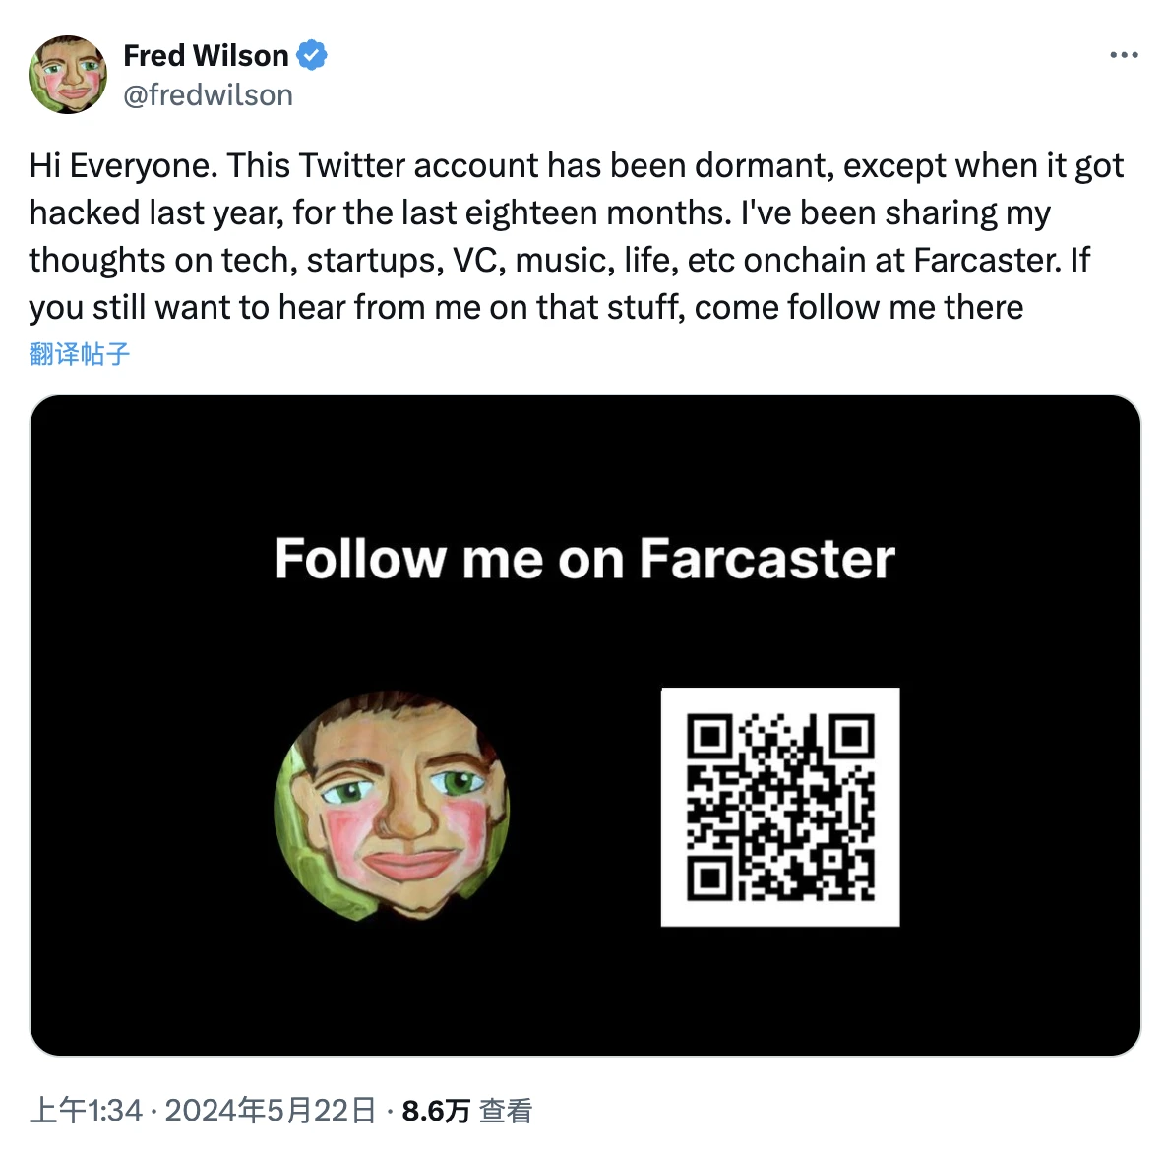Click the 8.6万 view count number
This screenshot has width=1165, height=1151.
pyautogui.click(x=436, y=1111)
